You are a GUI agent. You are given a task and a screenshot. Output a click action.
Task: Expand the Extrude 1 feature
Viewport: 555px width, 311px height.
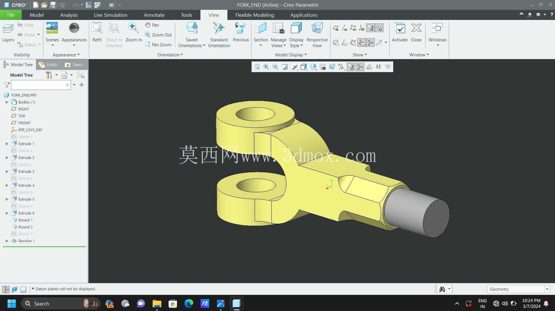coord(7,144)
